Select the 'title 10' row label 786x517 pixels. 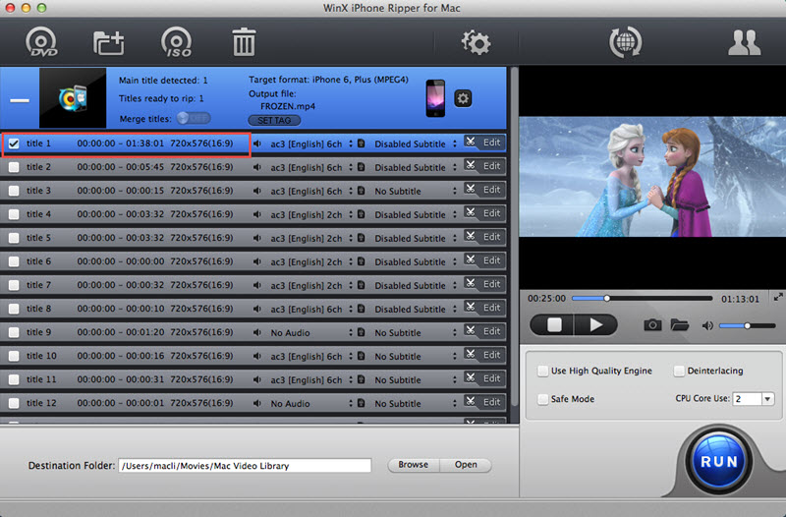point(41,356)
